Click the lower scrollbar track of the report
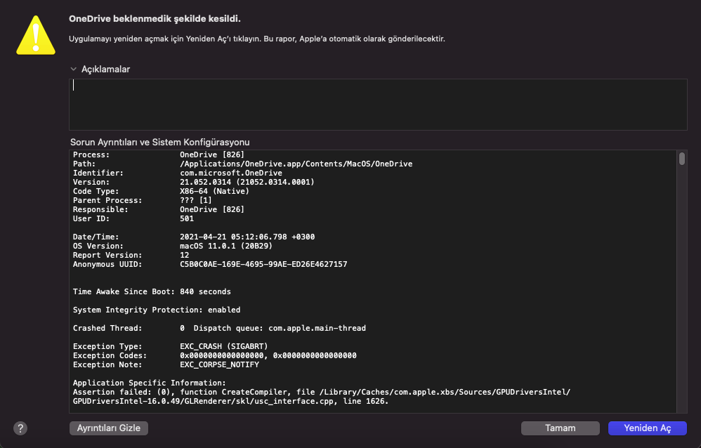Viewport: 701px width, 448px height. click(x=681, y=316)
